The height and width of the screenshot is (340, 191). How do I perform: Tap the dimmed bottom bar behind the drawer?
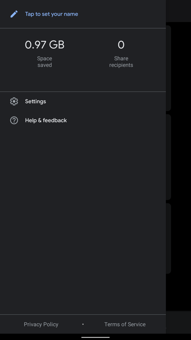[x=178, y=322]
